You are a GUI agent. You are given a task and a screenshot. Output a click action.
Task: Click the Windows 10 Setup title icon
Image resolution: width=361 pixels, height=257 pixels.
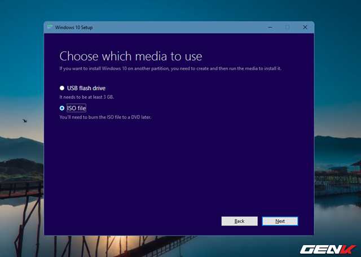click(50, 27)
